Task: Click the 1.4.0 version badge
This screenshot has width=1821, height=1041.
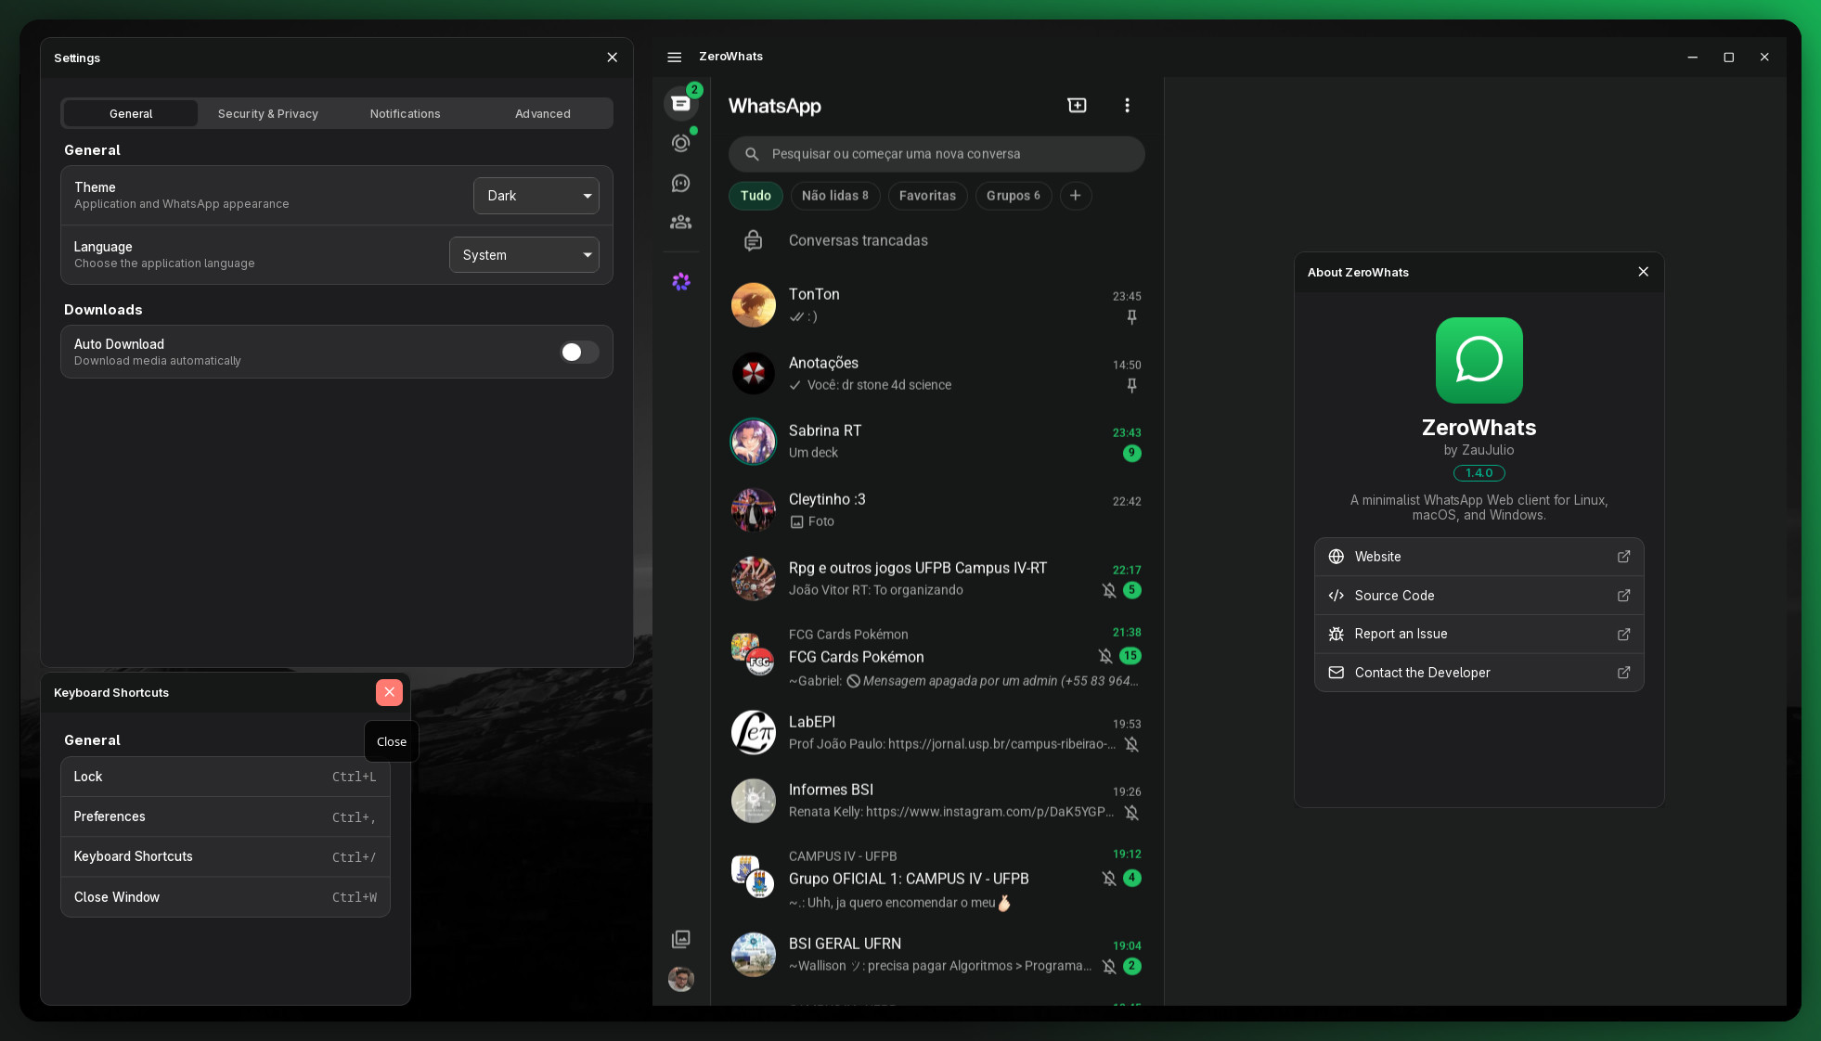Action: tap(1479, 473)
